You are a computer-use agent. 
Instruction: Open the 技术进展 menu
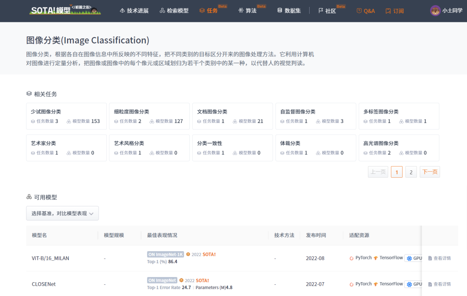pos(134,11)
